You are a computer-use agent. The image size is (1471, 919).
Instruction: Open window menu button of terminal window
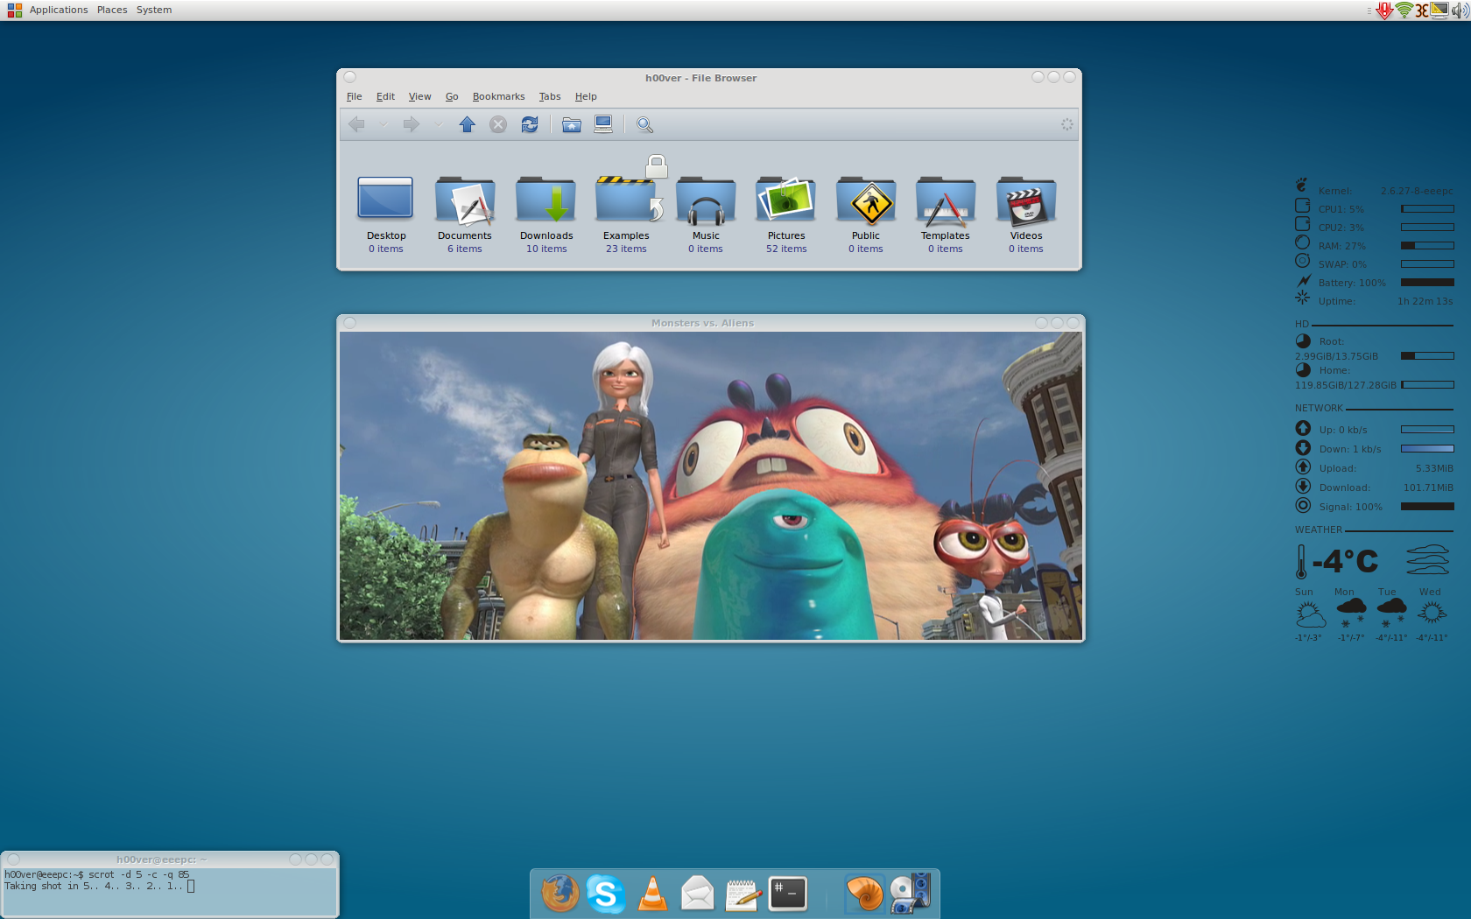tap(13, 859)
